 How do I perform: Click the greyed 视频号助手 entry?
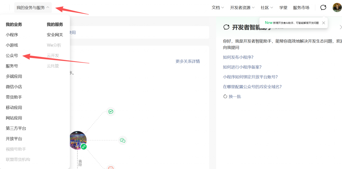pyautogui.click(x=16, y=149)
